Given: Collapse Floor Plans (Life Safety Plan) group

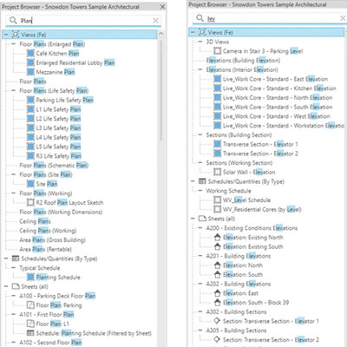Looking at the screenshot, I should (x=14, y=91).
